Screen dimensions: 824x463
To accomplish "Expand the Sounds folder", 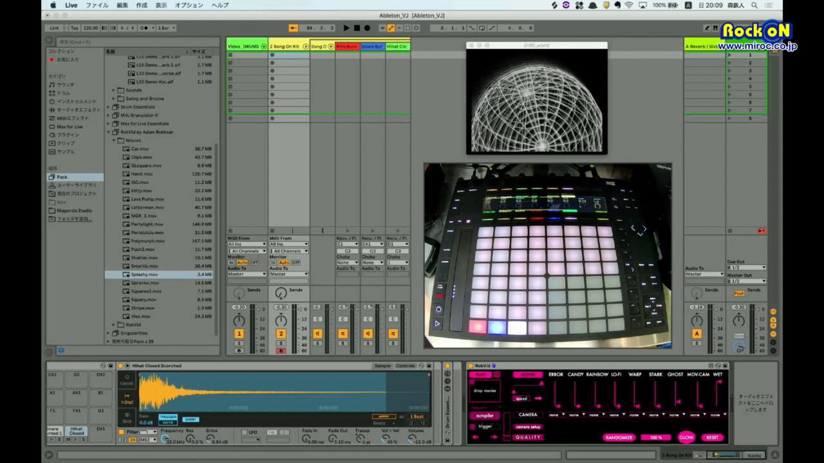I will click(x=114, y=90).
